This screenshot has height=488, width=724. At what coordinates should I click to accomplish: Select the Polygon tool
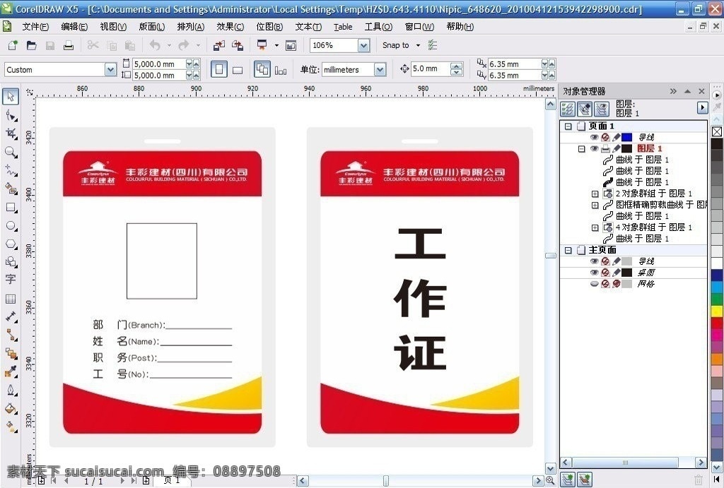[11, 244]
